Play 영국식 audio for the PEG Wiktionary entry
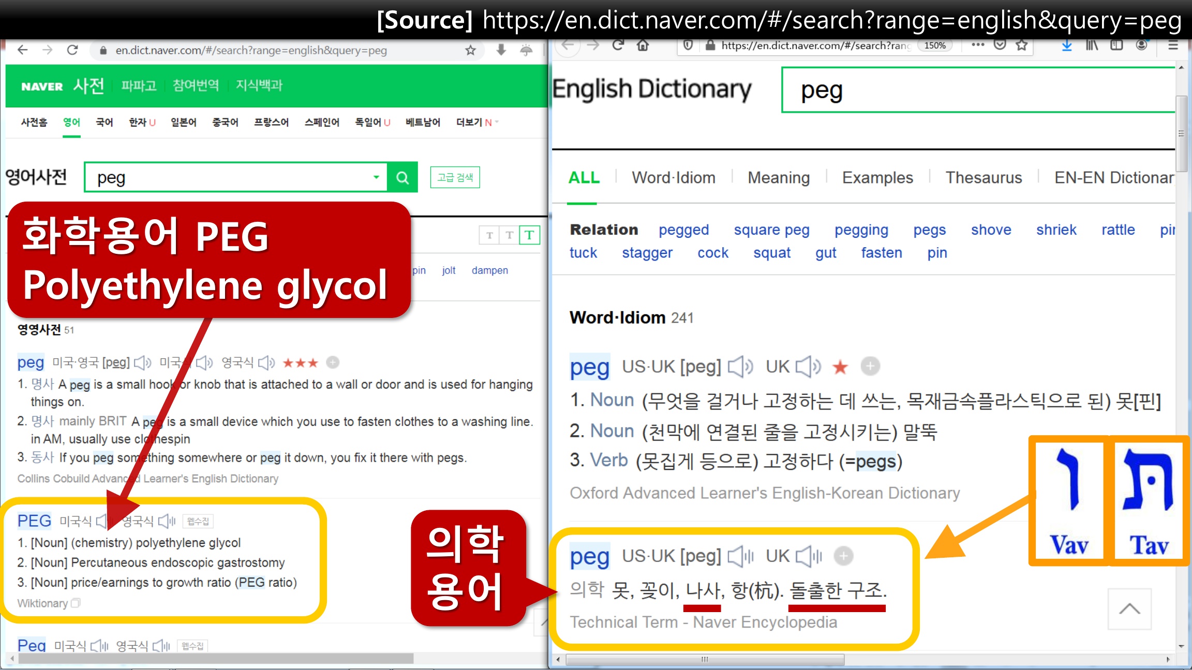Image resolution: width=1192 pixels, height=670 pixels. click(167, 521)
